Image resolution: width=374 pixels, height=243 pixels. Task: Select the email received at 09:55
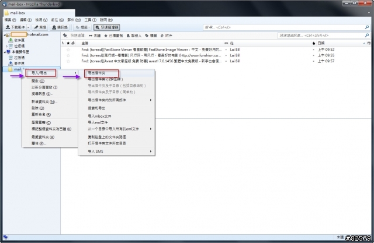[216, 55]
